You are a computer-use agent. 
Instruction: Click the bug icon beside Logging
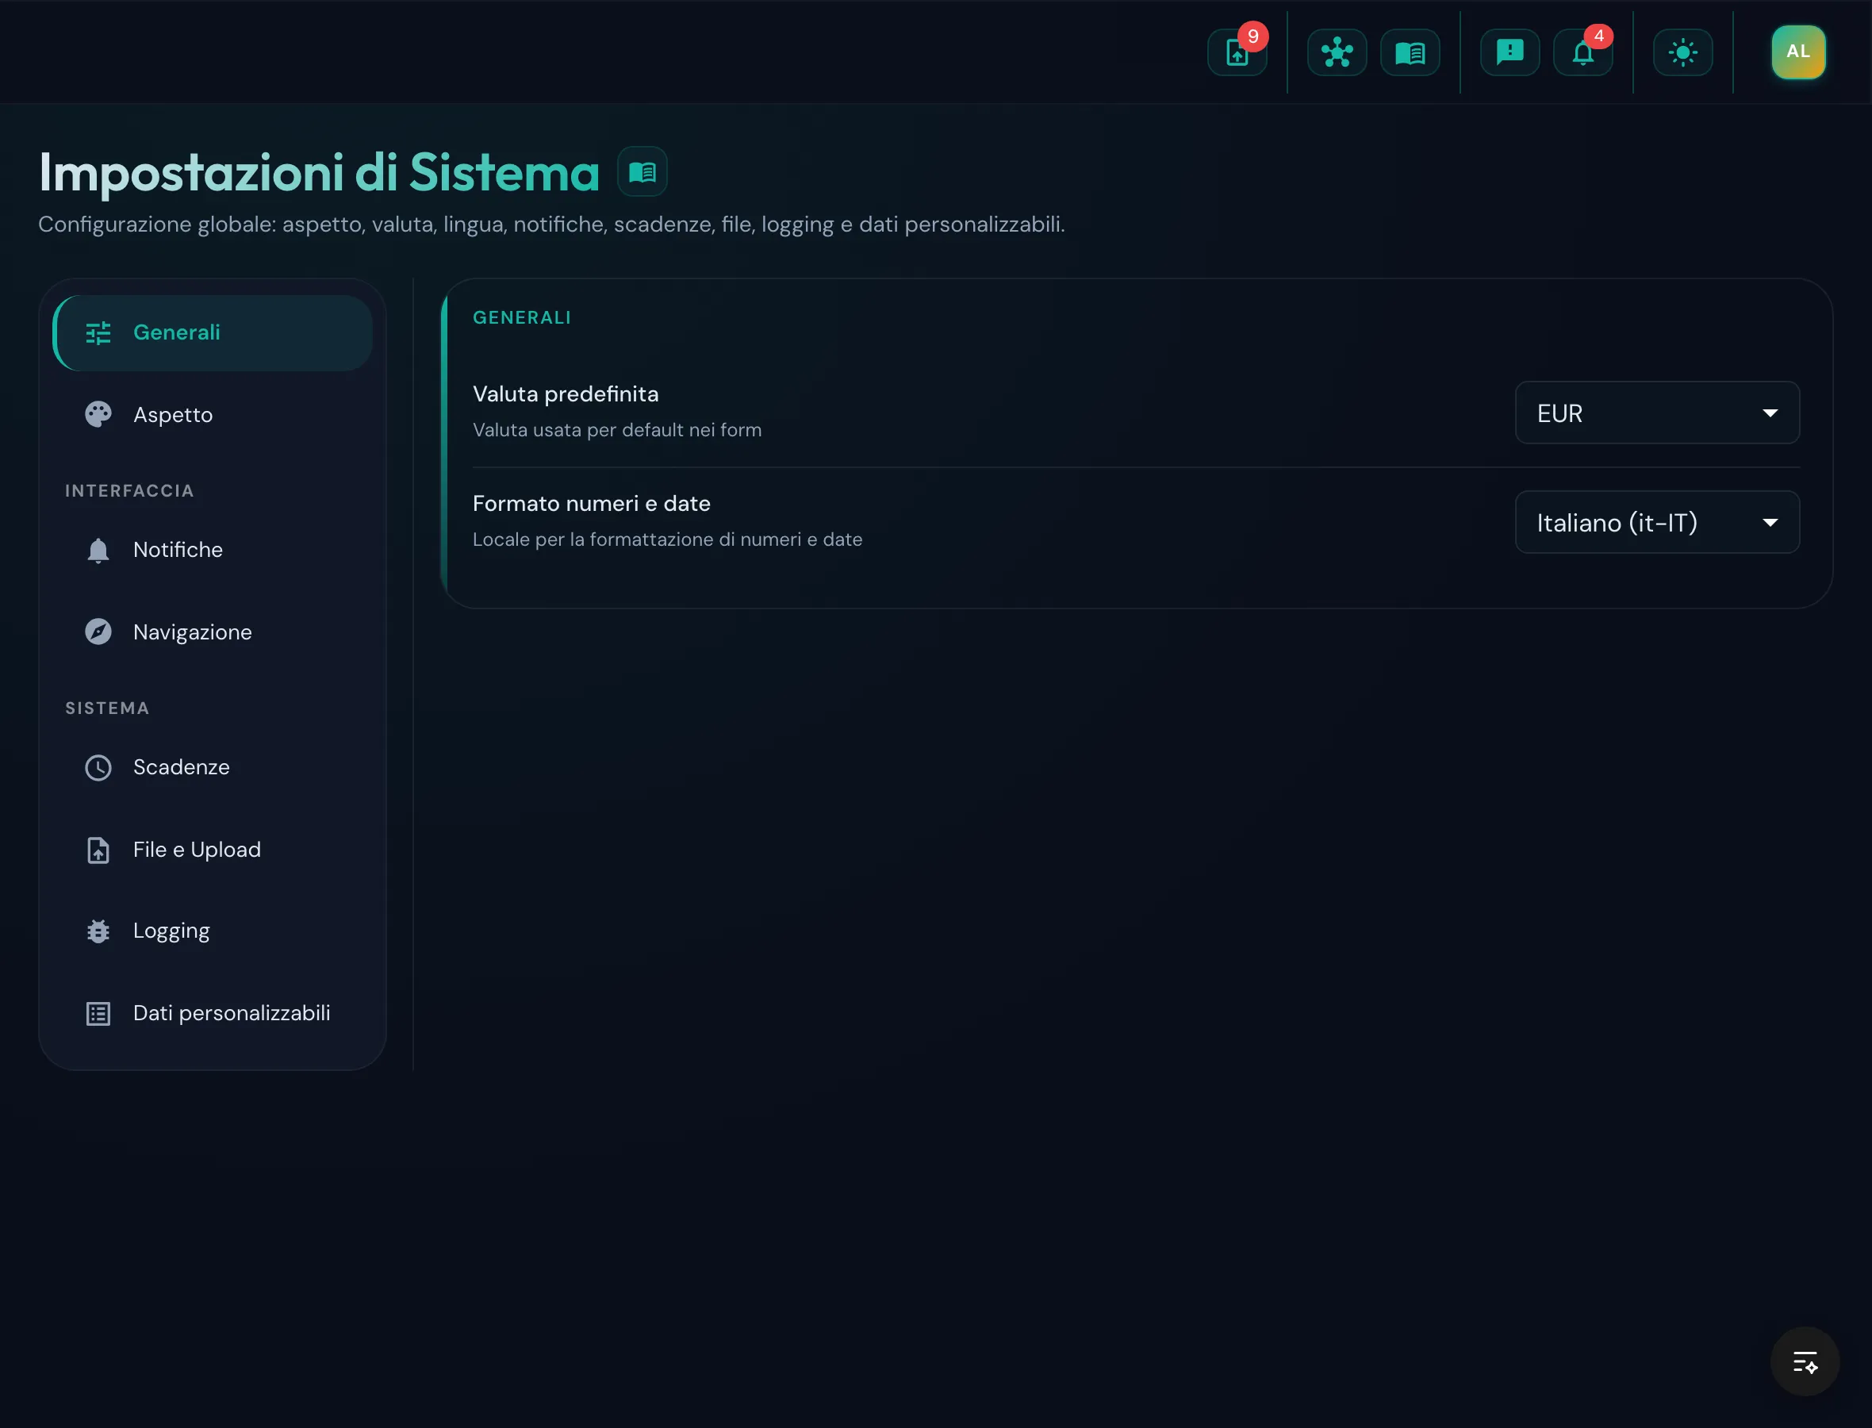click(x=98, y=931)
